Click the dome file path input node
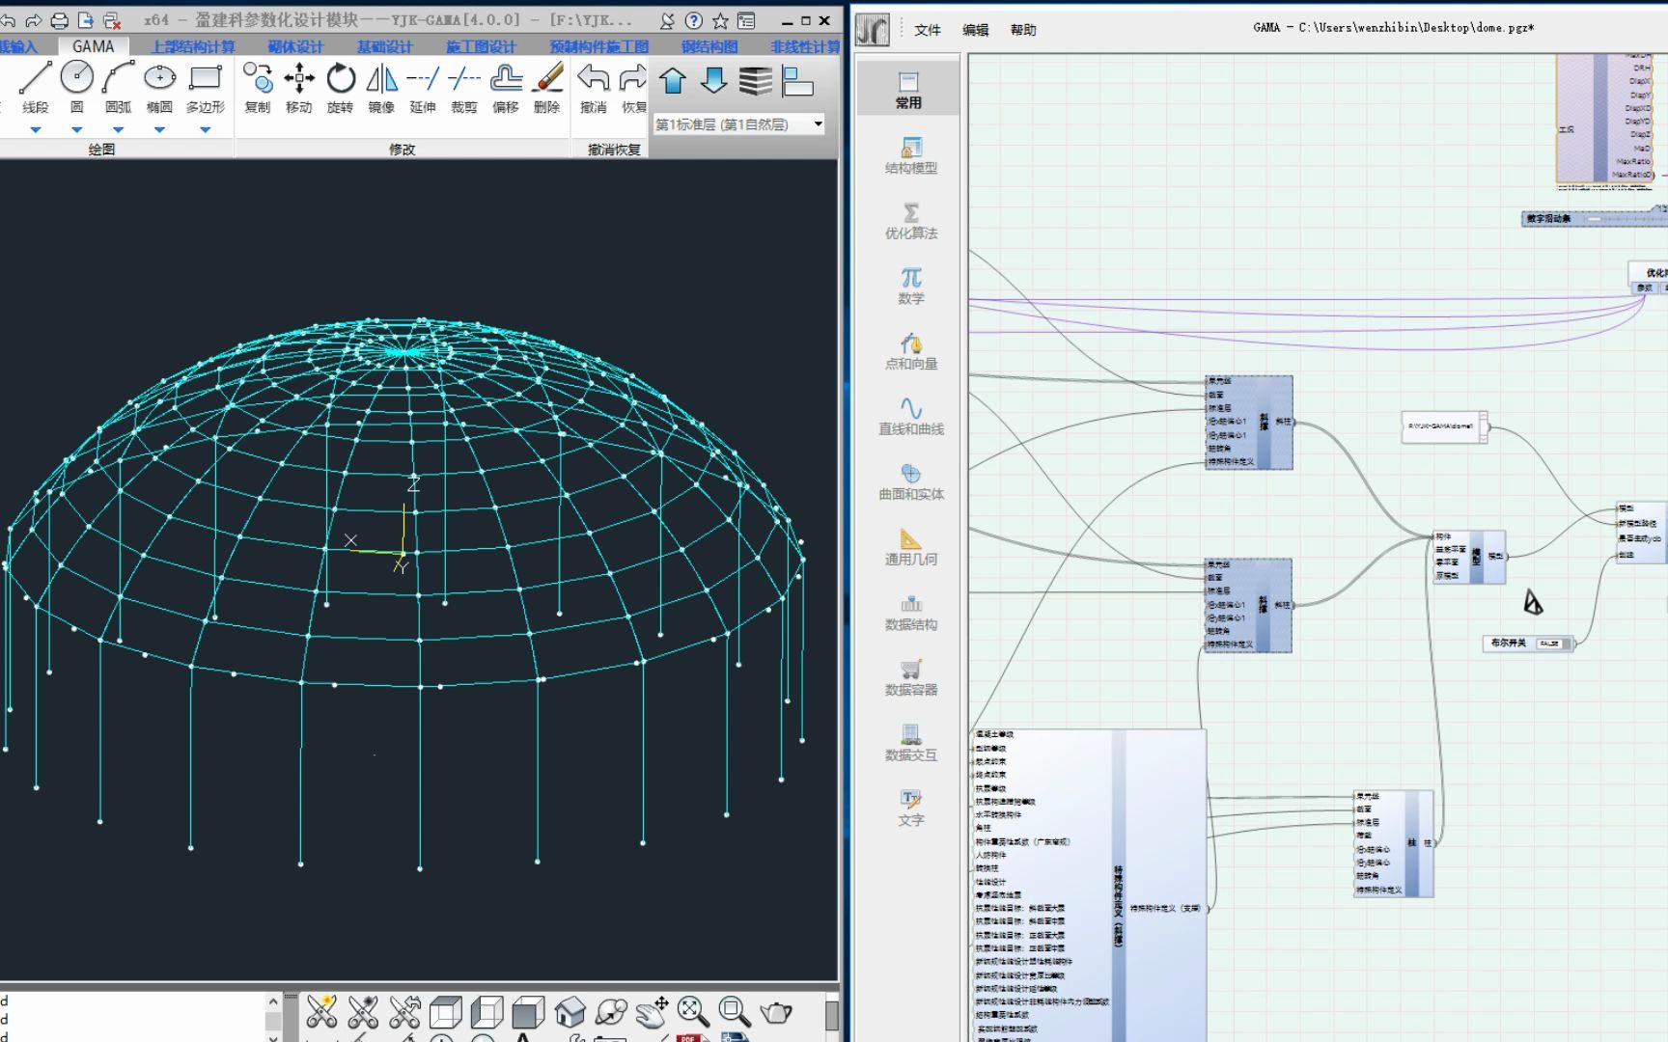The height and width of the screenshot is (1042, 1668). point(1442,426)
